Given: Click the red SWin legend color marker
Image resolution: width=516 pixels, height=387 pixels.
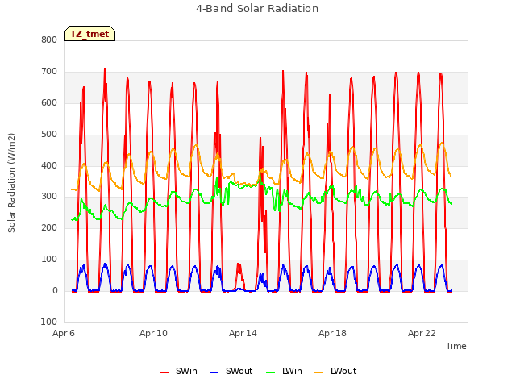Looking at the screenshot, I should click(x=164, y=372).
